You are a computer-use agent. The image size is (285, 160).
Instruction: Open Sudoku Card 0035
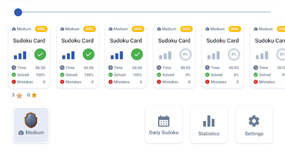pyautogui.click(x=174, y=56)
